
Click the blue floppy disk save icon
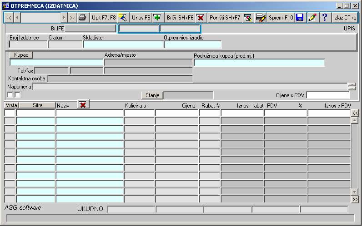[x=300, y=18]
